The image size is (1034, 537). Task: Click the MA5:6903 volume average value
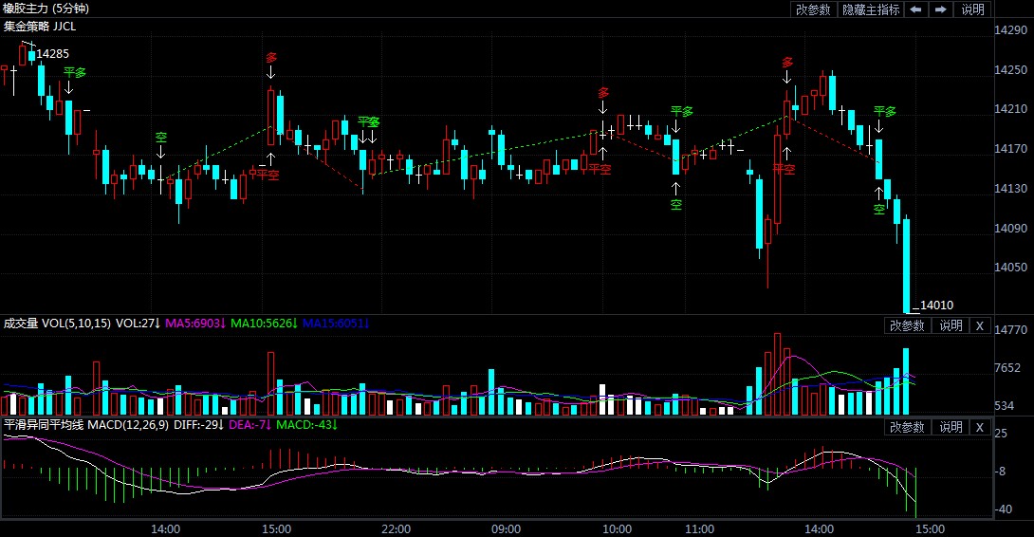(x=195, y=324)
